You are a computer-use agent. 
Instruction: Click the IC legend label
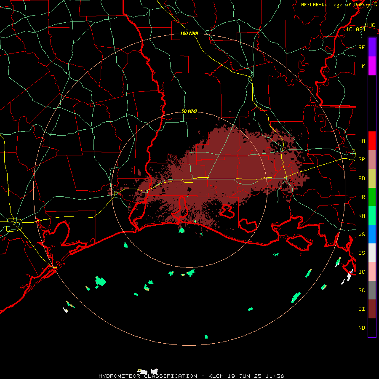(x=361, y=272)
